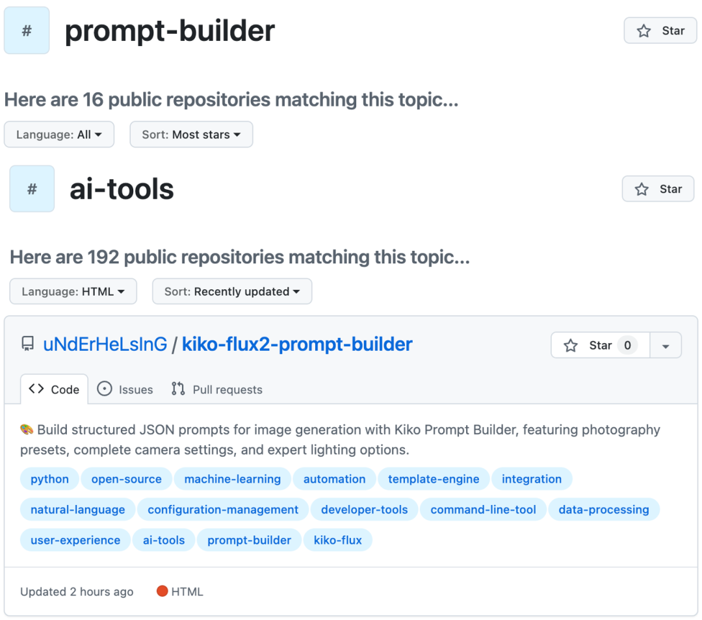Open the star lists dropdown arrow
The width and height of the screenshot is (702, 620).
665,346
